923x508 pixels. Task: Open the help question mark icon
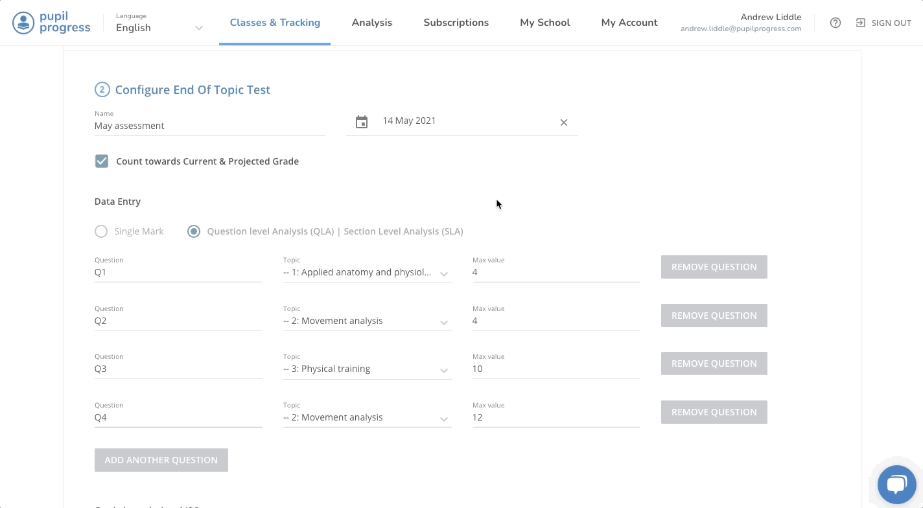point(835,23)
